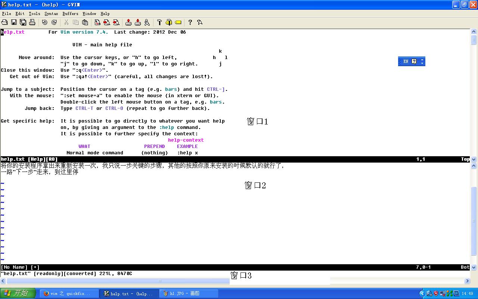478x299 pixels.
Task: Click horizontal scrollbar left arrow
Action: pyautogui.click(x=3, y=281)
